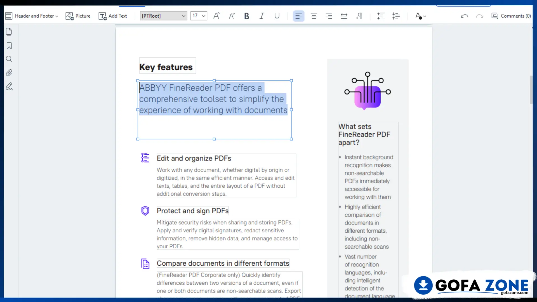Screen dimensions: 537x302
Task: Click the Add Text tool
Action: (x=113, y=16)
